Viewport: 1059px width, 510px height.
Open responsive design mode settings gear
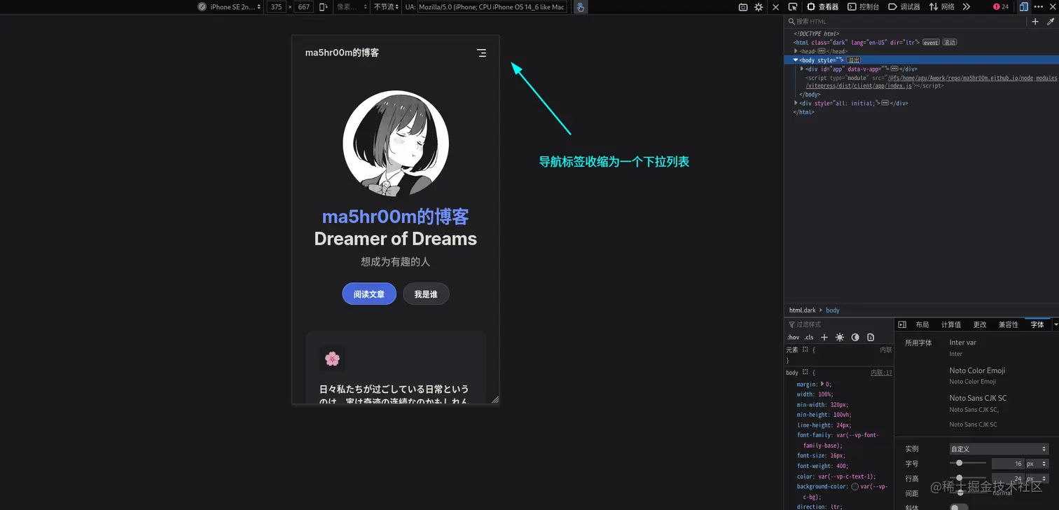759,7
